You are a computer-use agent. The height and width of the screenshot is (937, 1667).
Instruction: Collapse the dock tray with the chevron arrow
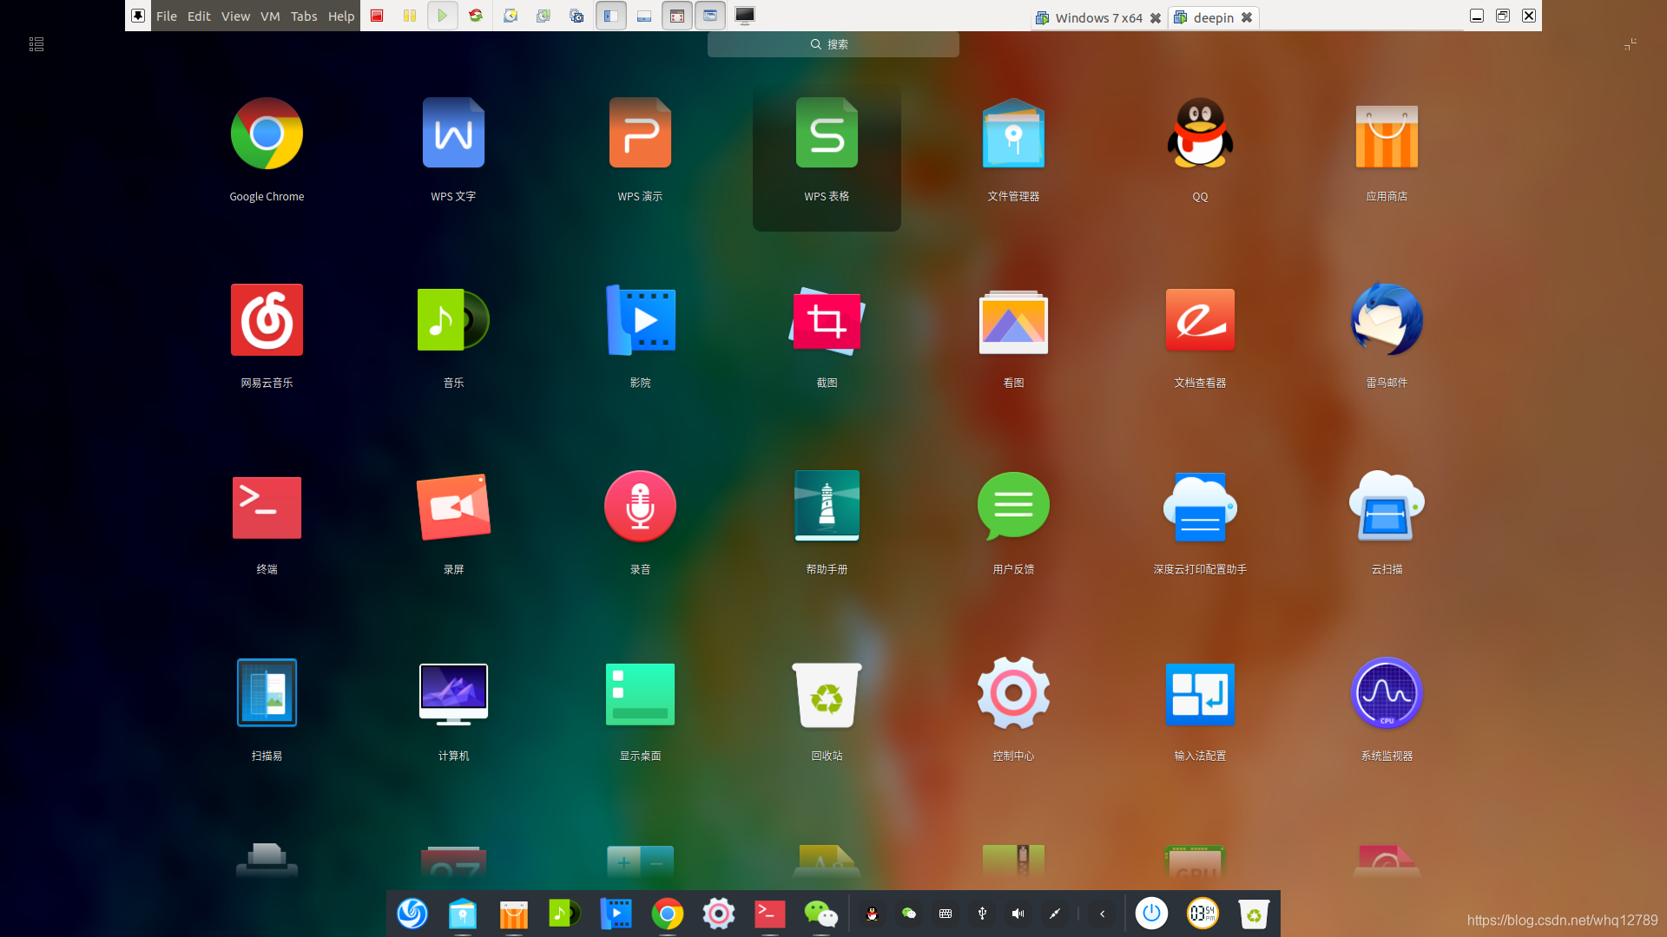coord(1103,914)
